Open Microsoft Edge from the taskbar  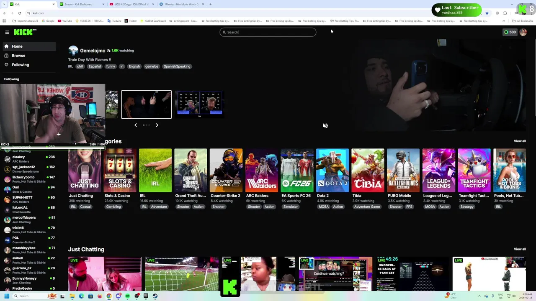81,296
